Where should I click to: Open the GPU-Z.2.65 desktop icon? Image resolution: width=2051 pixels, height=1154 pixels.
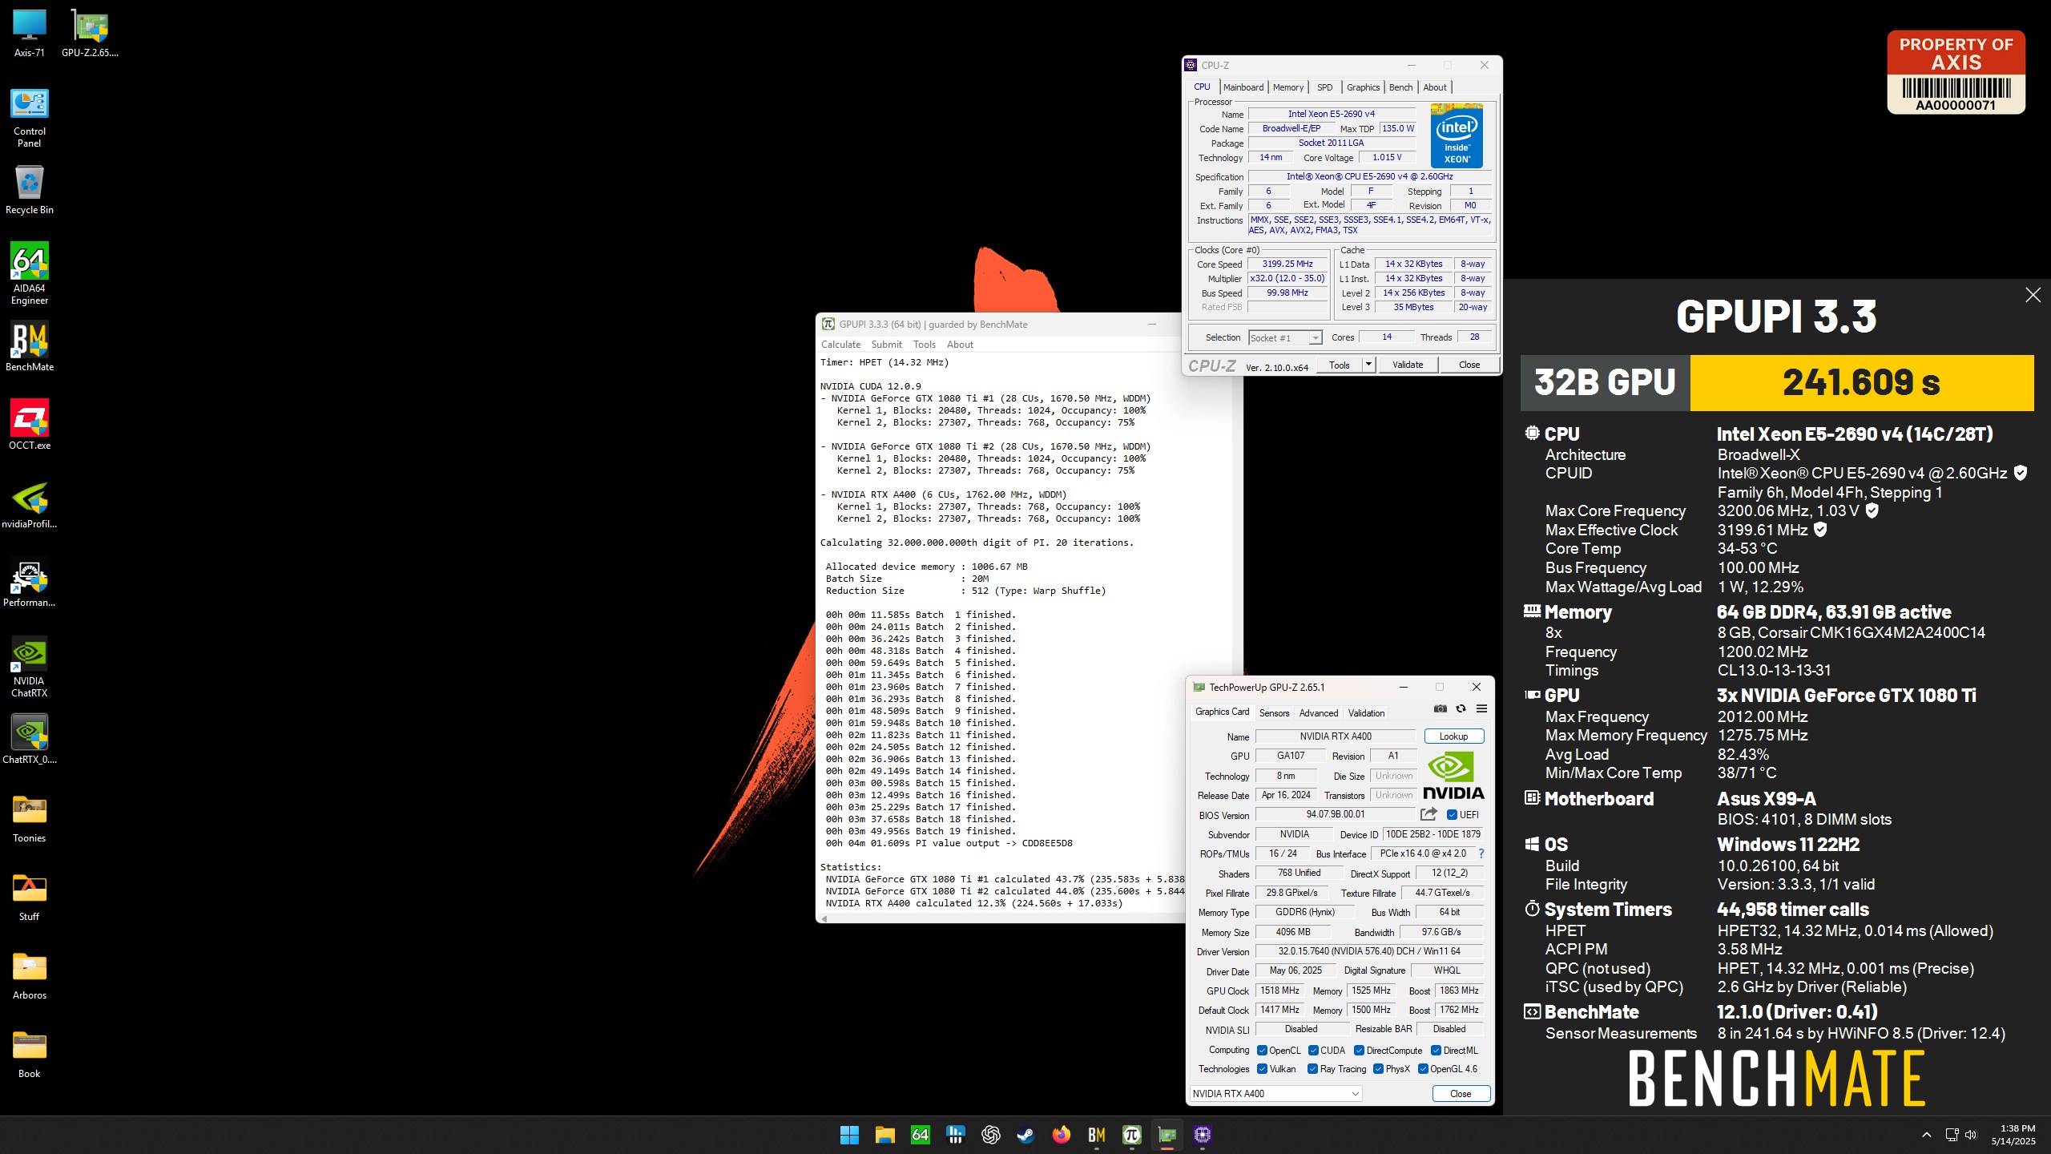pos(90,33)
